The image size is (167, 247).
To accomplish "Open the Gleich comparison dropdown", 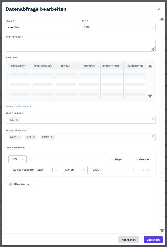I will point(75,170).
